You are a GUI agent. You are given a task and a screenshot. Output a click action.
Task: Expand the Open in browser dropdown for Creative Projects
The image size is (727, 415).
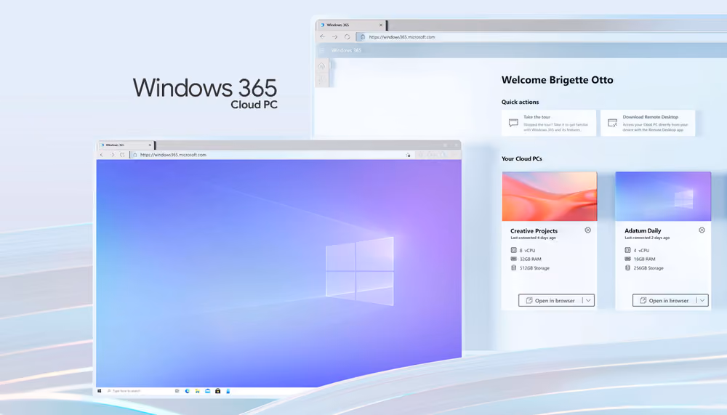point(588,300)
